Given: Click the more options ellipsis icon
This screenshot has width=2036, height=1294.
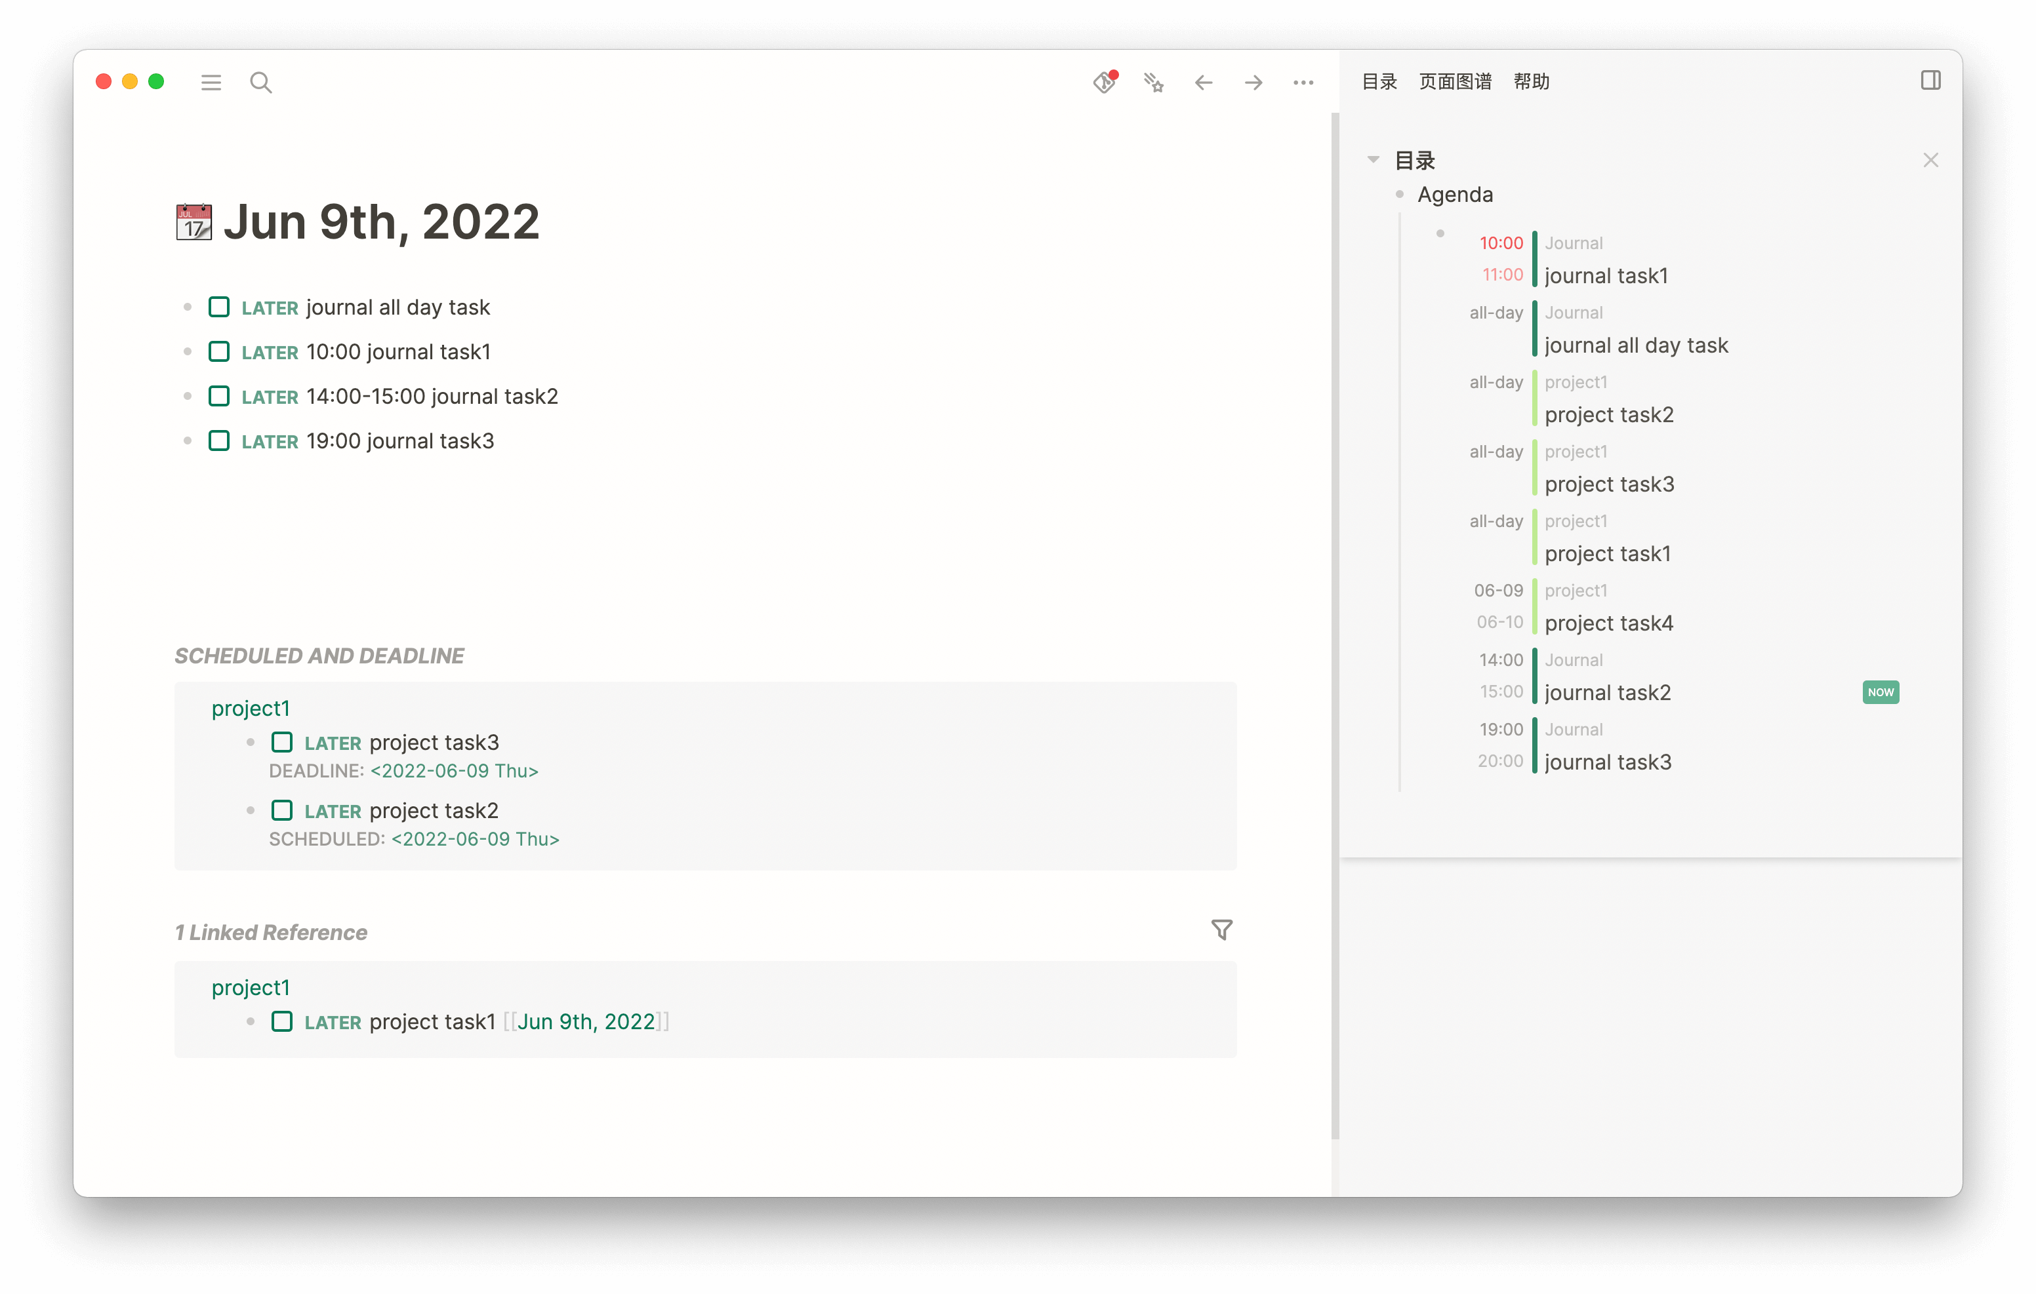Looking at the screenshot, I should point(1303,81).
